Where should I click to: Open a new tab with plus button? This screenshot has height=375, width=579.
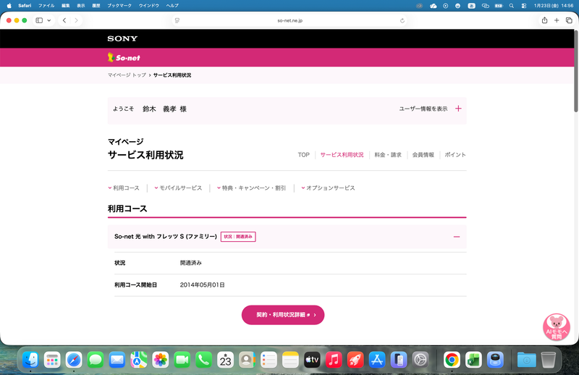coord(557,20)
